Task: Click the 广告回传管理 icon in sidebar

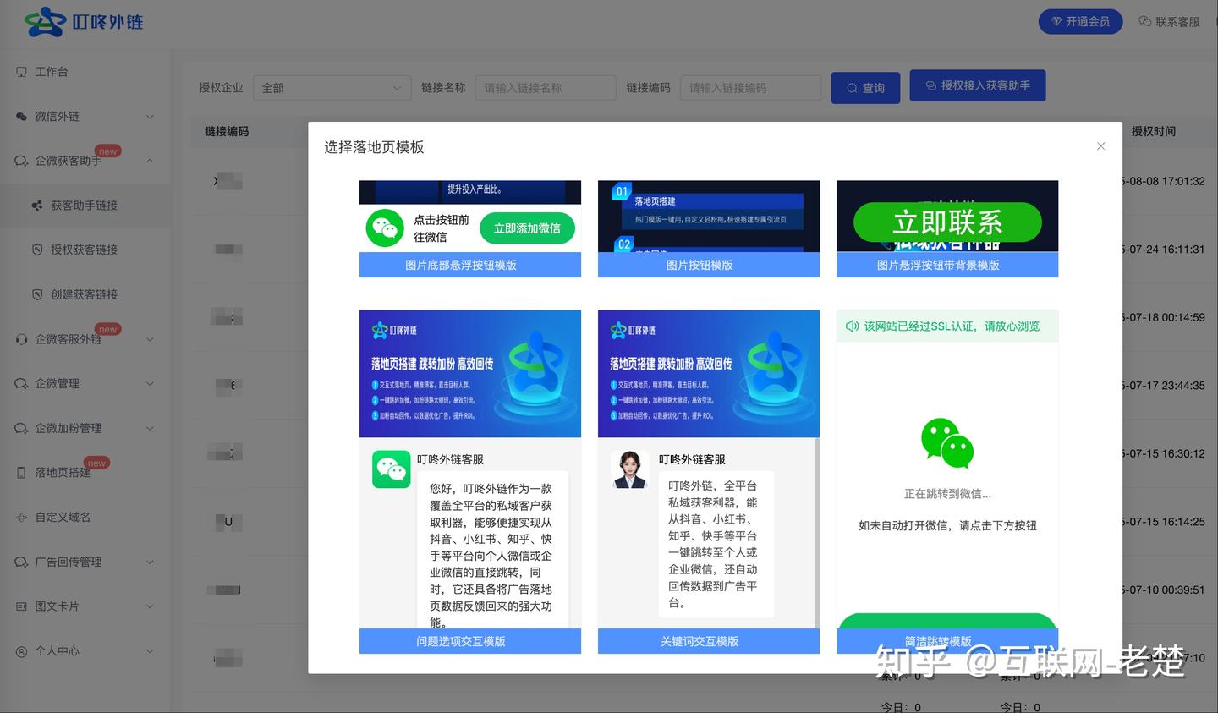Action: coord(21,562)
